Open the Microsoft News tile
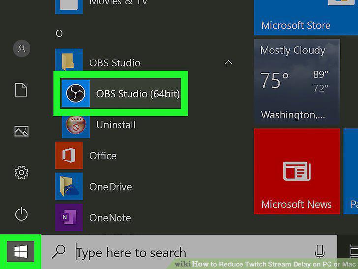358x269 pixels. tap(297, 171)
